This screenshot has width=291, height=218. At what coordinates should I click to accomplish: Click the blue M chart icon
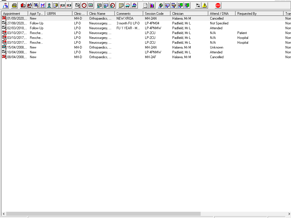(x=43, y=5)
